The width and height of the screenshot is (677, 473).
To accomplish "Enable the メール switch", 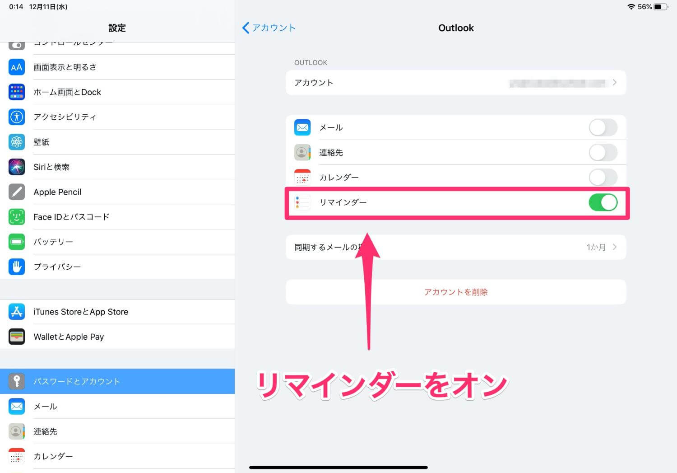I will click(x=603, y=127).
